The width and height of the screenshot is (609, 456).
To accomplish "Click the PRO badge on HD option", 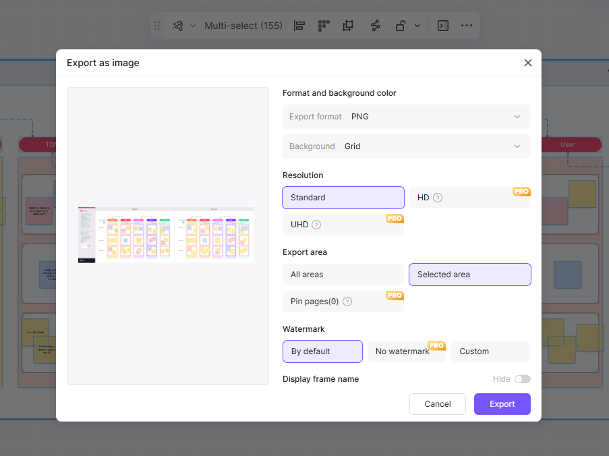I will pos(521,192).
